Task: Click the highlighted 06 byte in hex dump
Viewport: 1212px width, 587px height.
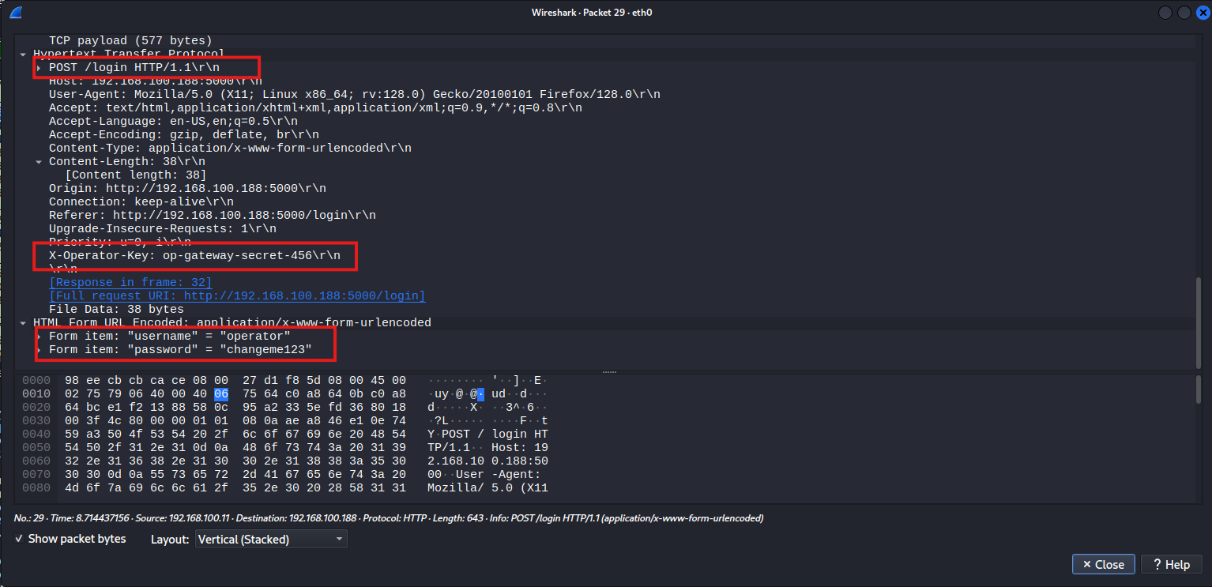Action: (x=220, y=393)
